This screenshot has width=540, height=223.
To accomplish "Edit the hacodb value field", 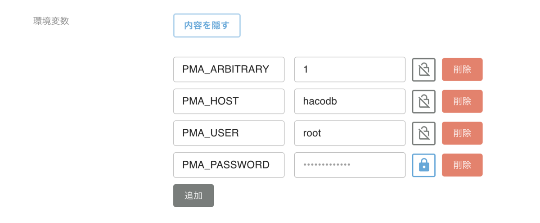I will 350,101.
